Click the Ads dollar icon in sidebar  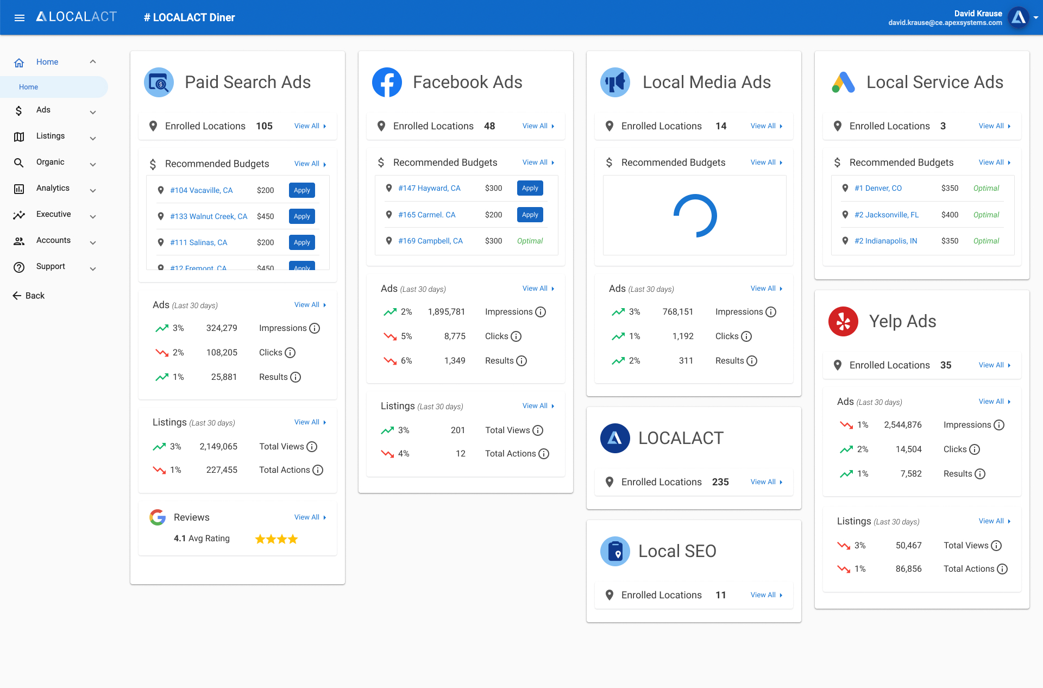coord(19,111)
